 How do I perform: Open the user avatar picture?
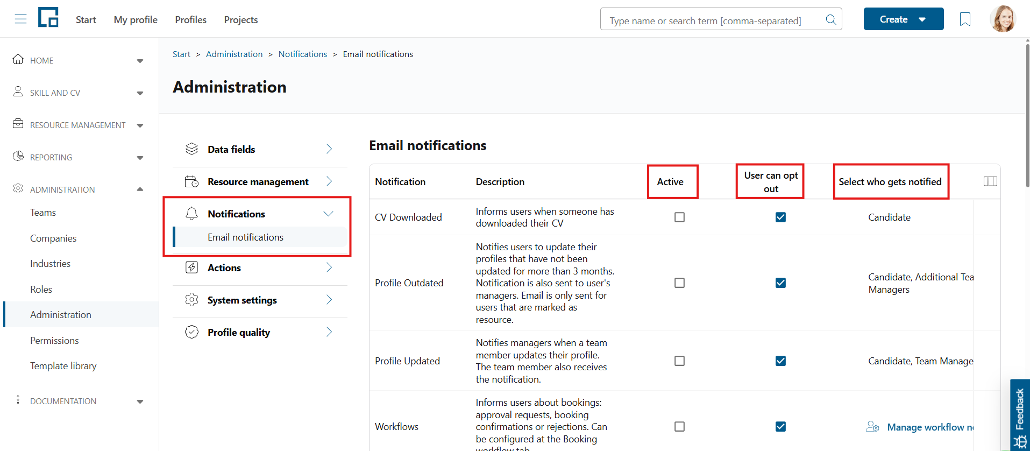point(1003,19)
